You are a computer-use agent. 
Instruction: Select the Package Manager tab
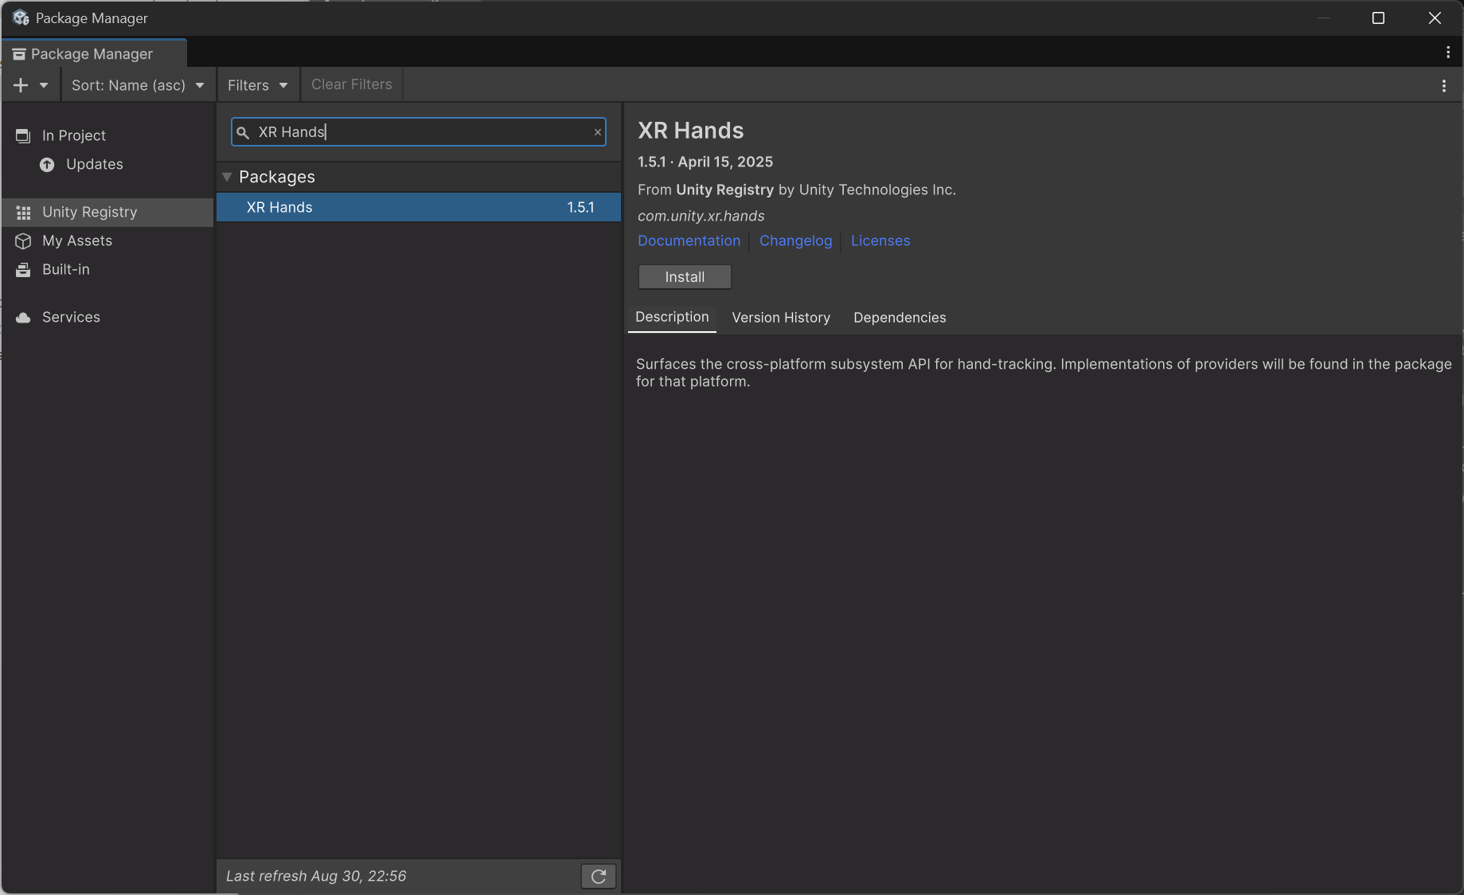click(x=94, y=54)
